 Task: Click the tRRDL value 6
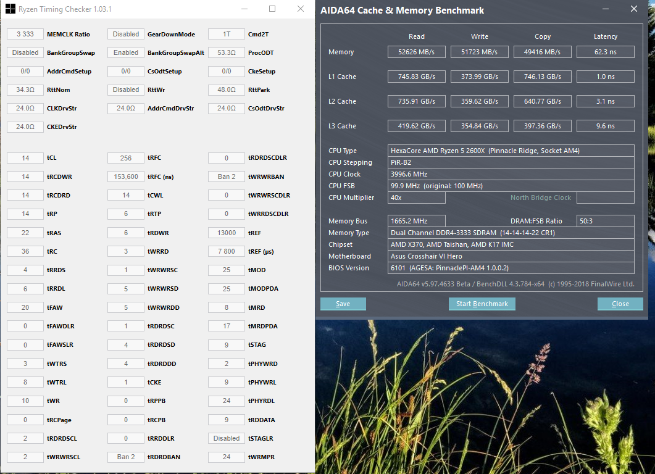click(x=25, y=289)
